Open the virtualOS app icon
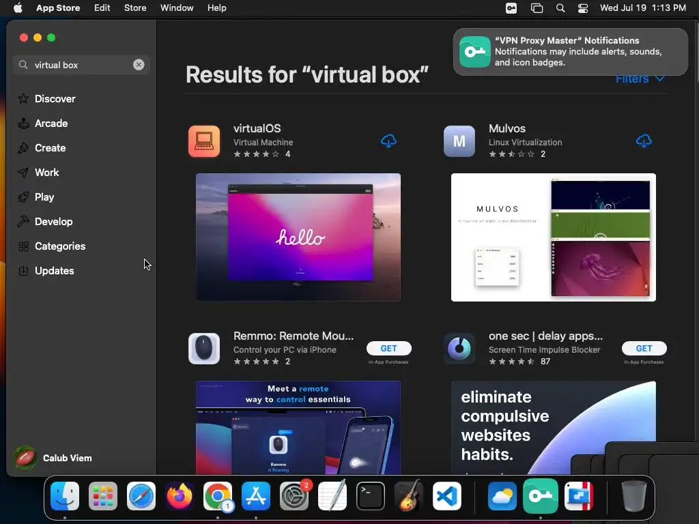The height and width of the screenshot is (524, 699). 204,141
